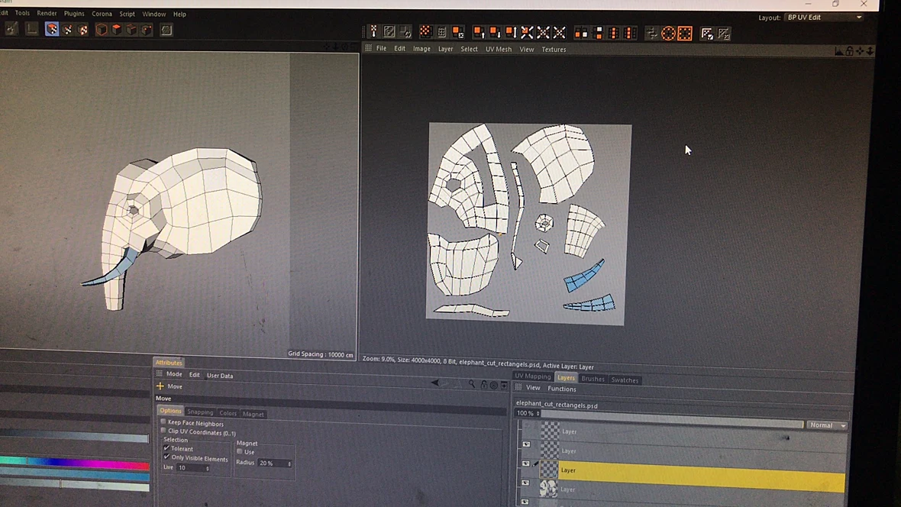
Task: Click the elephant_cut_rectangels.psd texture name
Action: [x=556, y=405]
